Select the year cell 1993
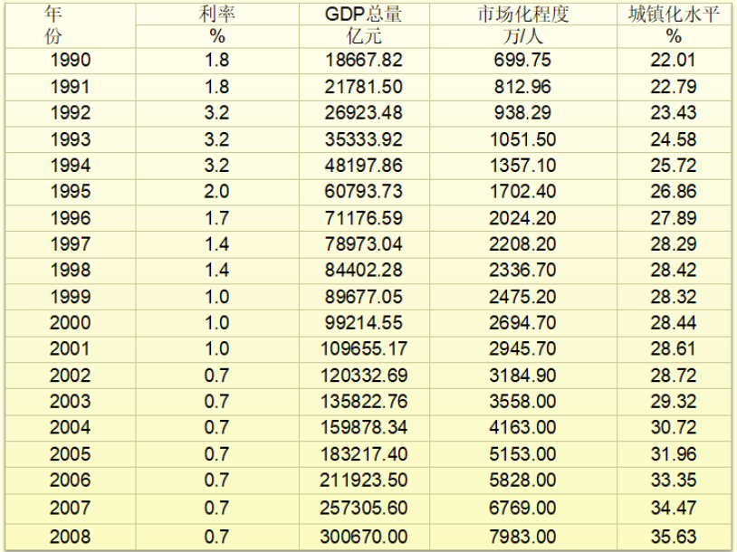737x552 pixels. pos(71,139)
